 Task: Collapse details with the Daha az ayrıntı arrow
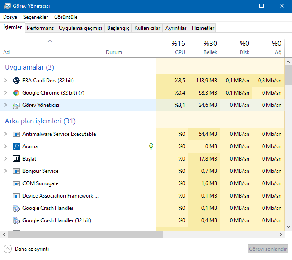click(x=7, y=249)
